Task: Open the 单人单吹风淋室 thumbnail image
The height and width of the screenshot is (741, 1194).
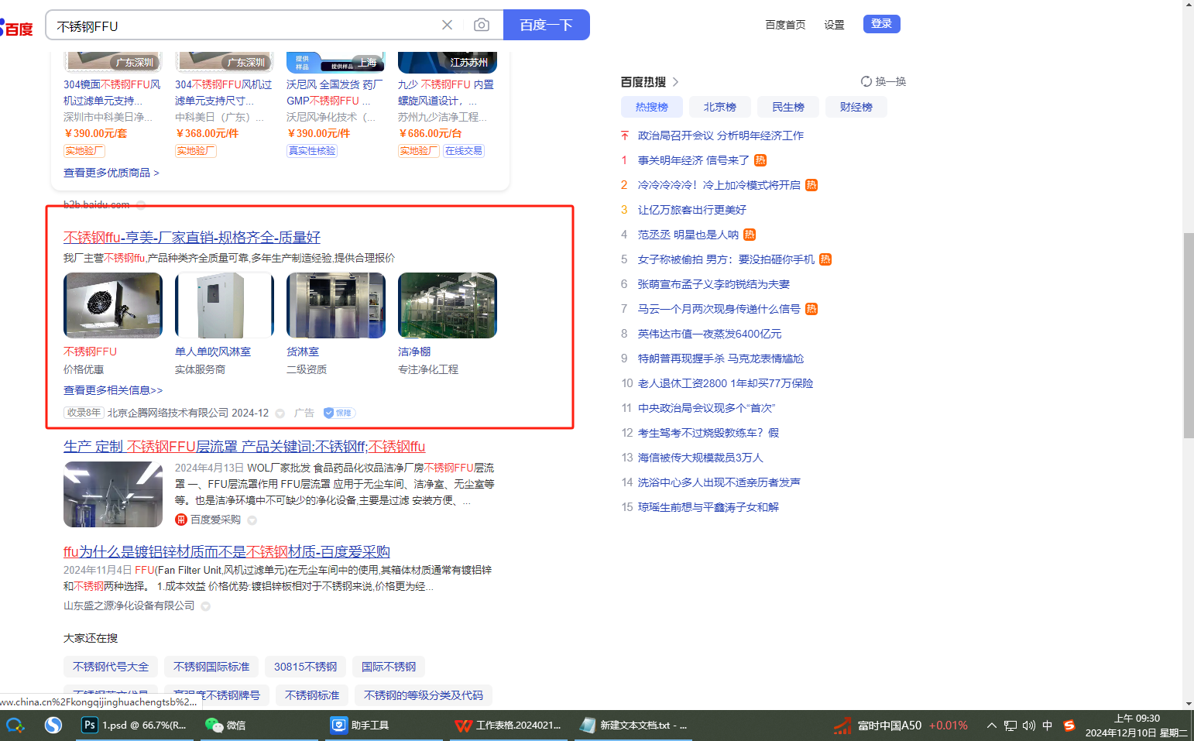Action: tap(225, 305)
